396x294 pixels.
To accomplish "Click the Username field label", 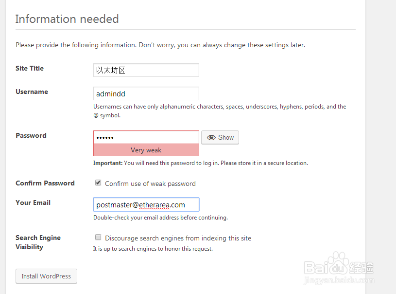I will tap(32, 92).
